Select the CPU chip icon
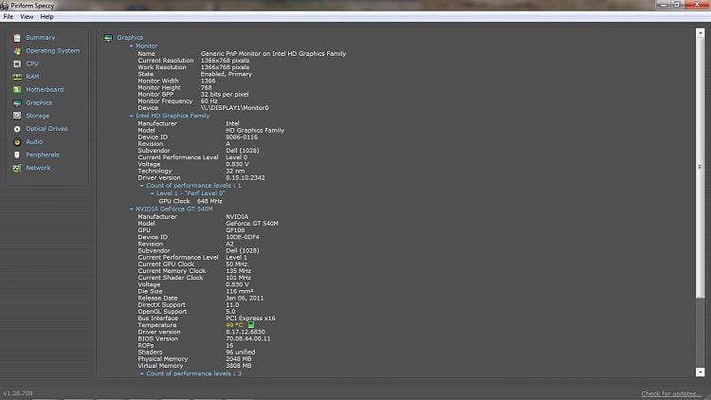Screen dimensions: 711x400 point(17,64)
